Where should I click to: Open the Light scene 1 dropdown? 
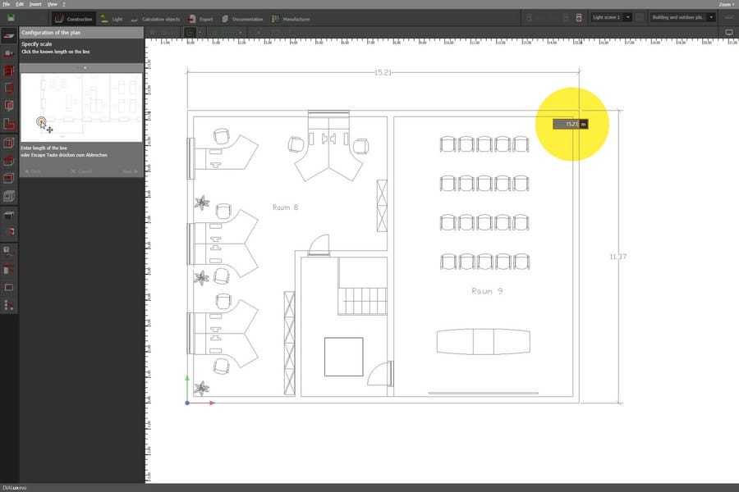611,17
